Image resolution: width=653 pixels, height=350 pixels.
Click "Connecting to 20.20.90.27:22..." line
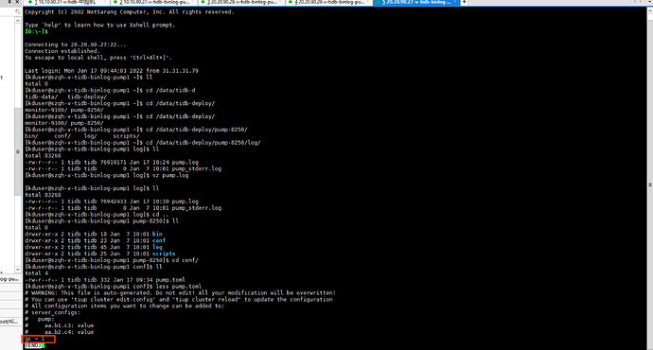pyautogui.click(x=75, y=44)
